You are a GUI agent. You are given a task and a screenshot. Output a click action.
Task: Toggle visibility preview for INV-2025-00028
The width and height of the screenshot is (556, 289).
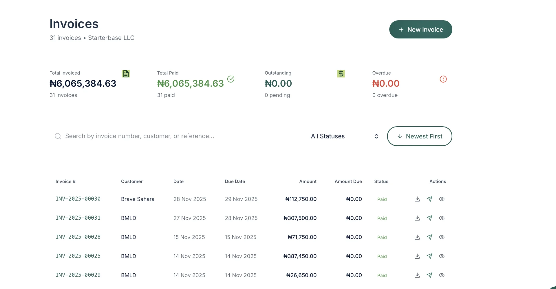[x=442, y=237]
